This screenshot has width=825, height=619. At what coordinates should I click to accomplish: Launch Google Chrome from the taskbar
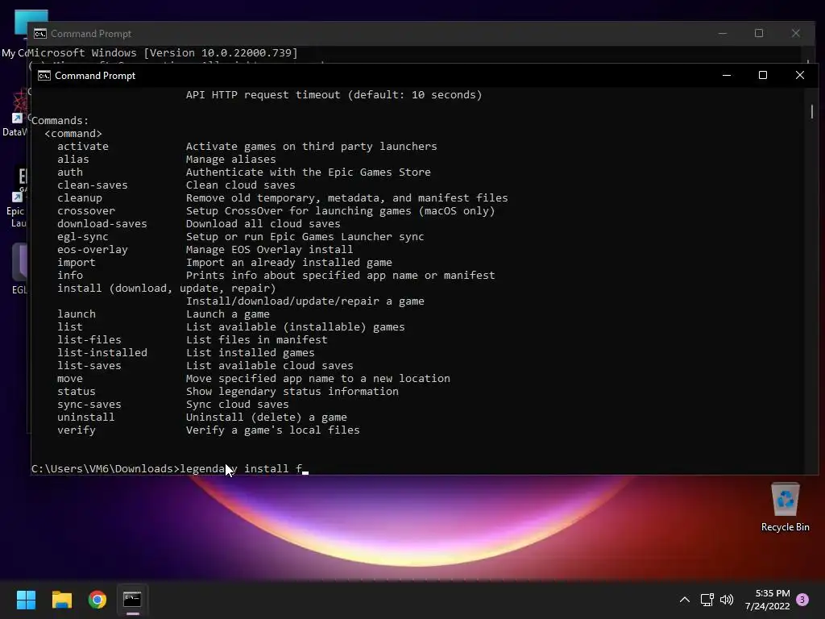pyautogui.click(x=97, y=600)
